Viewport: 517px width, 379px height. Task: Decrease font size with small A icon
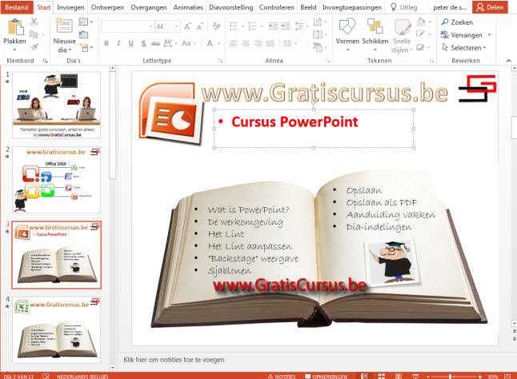pyautogui.click(x=199, y=26)
